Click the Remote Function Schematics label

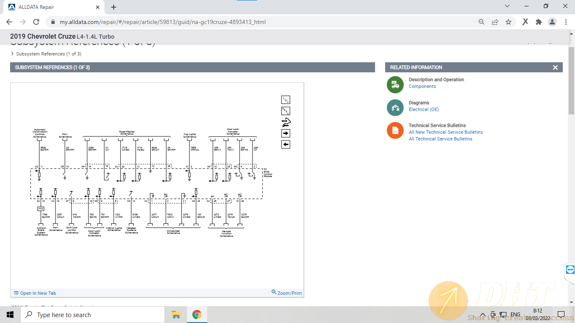point(226,233)
